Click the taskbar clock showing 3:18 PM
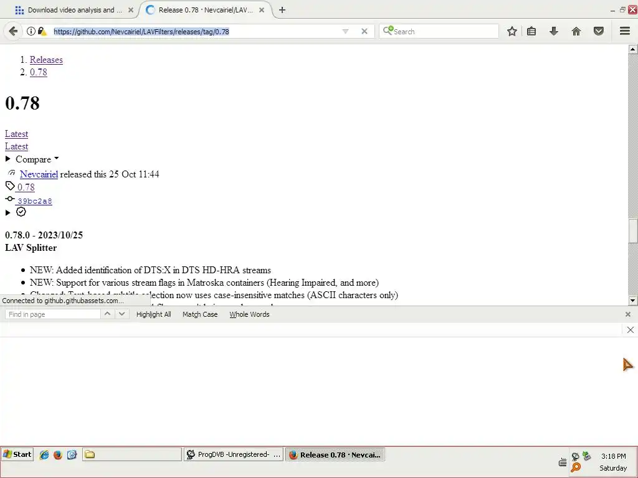 [613, 456]
